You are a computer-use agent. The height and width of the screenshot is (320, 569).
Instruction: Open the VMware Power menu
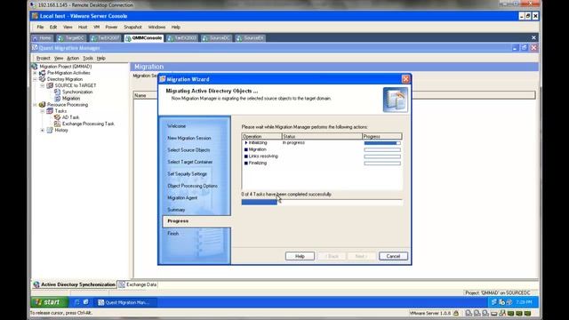(111, 28)
